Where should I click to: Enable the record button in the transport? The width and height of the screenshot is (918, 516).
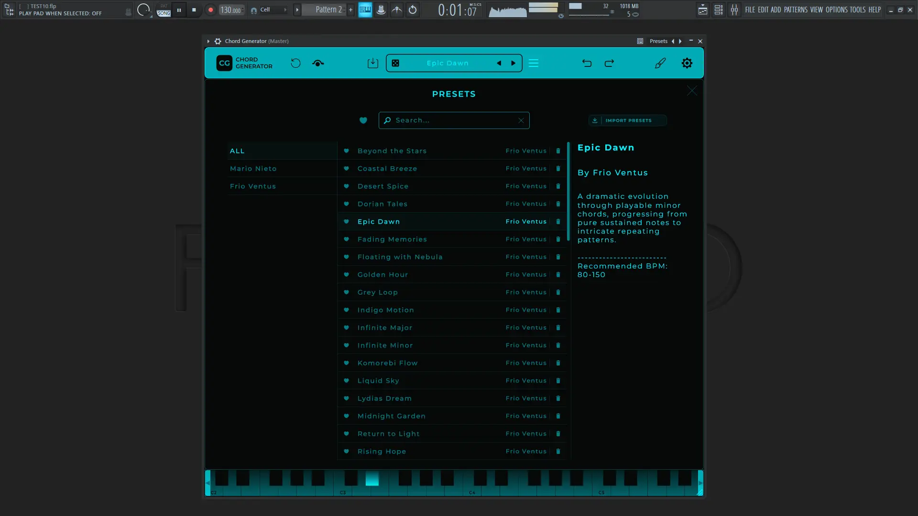point(210,10)
